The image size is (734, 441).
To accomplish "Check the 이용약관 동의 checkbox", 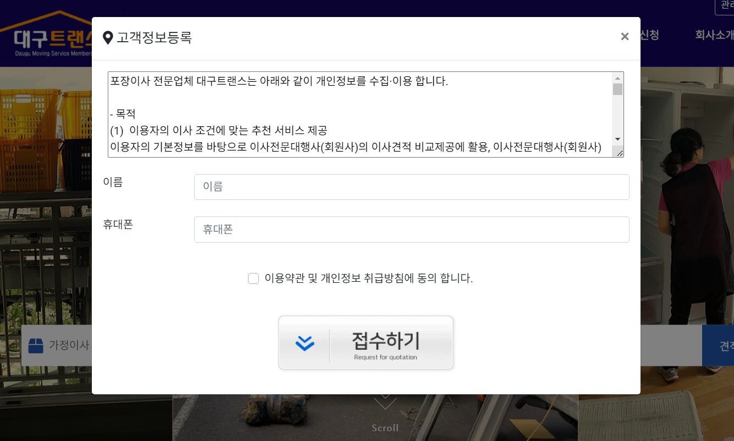I will click(253, 278).
